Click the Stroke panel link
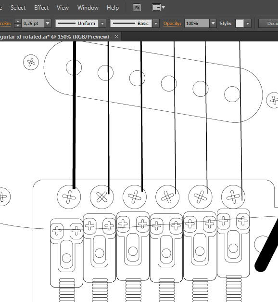This screenshot has width=278, height=302. (5, 24)
